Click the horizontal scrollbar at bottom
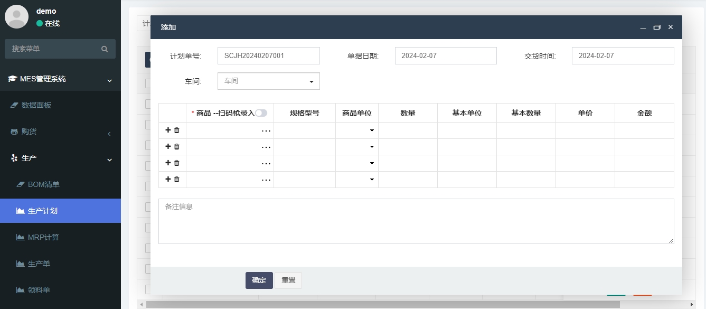Viewport: 706px width, 309px height. coord(383,305)
